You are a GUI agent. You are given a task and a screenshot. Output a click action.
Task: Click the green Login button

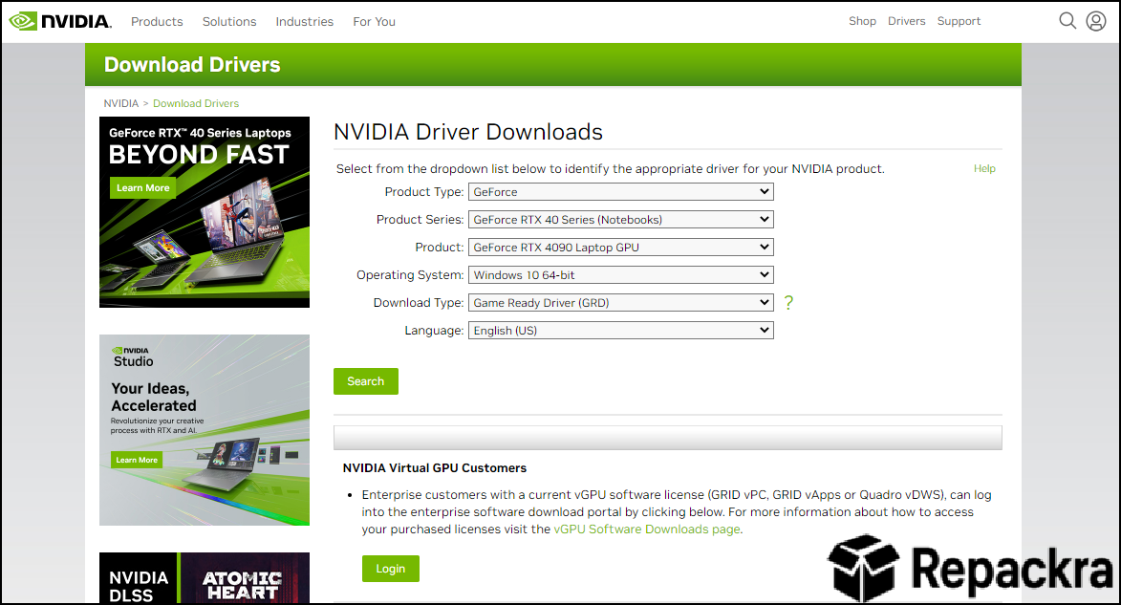[x=390, y=569]
